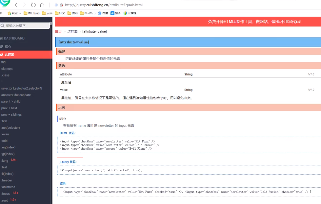
Task: Open the 优站 bookmark folder
Action: [x=72, y=13]
